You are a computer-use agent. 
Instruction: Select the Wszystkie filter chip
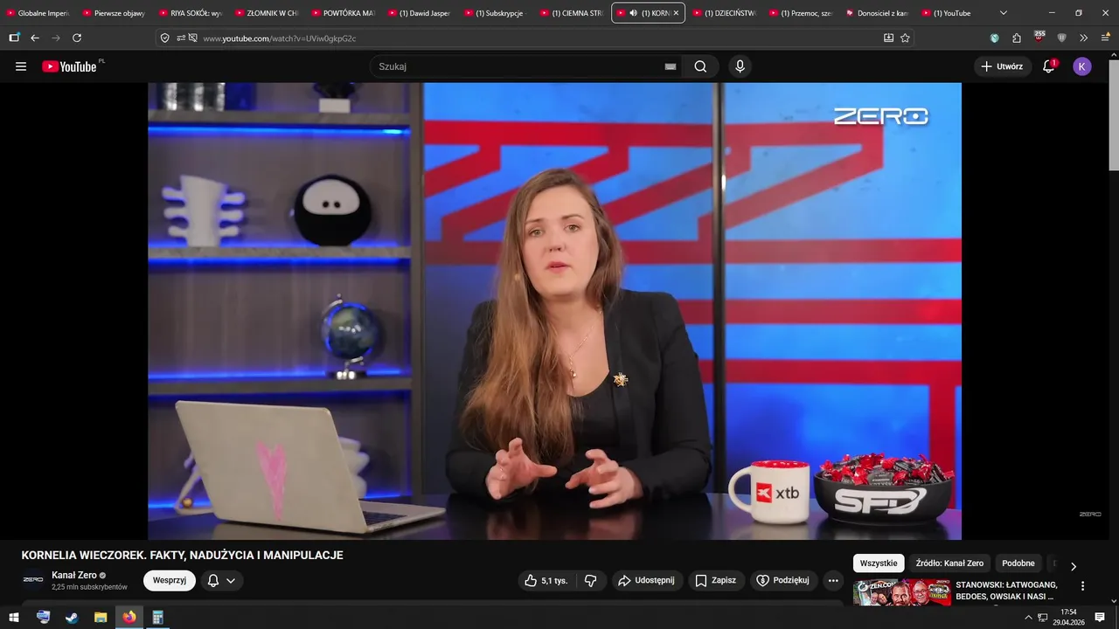point(879,563)
